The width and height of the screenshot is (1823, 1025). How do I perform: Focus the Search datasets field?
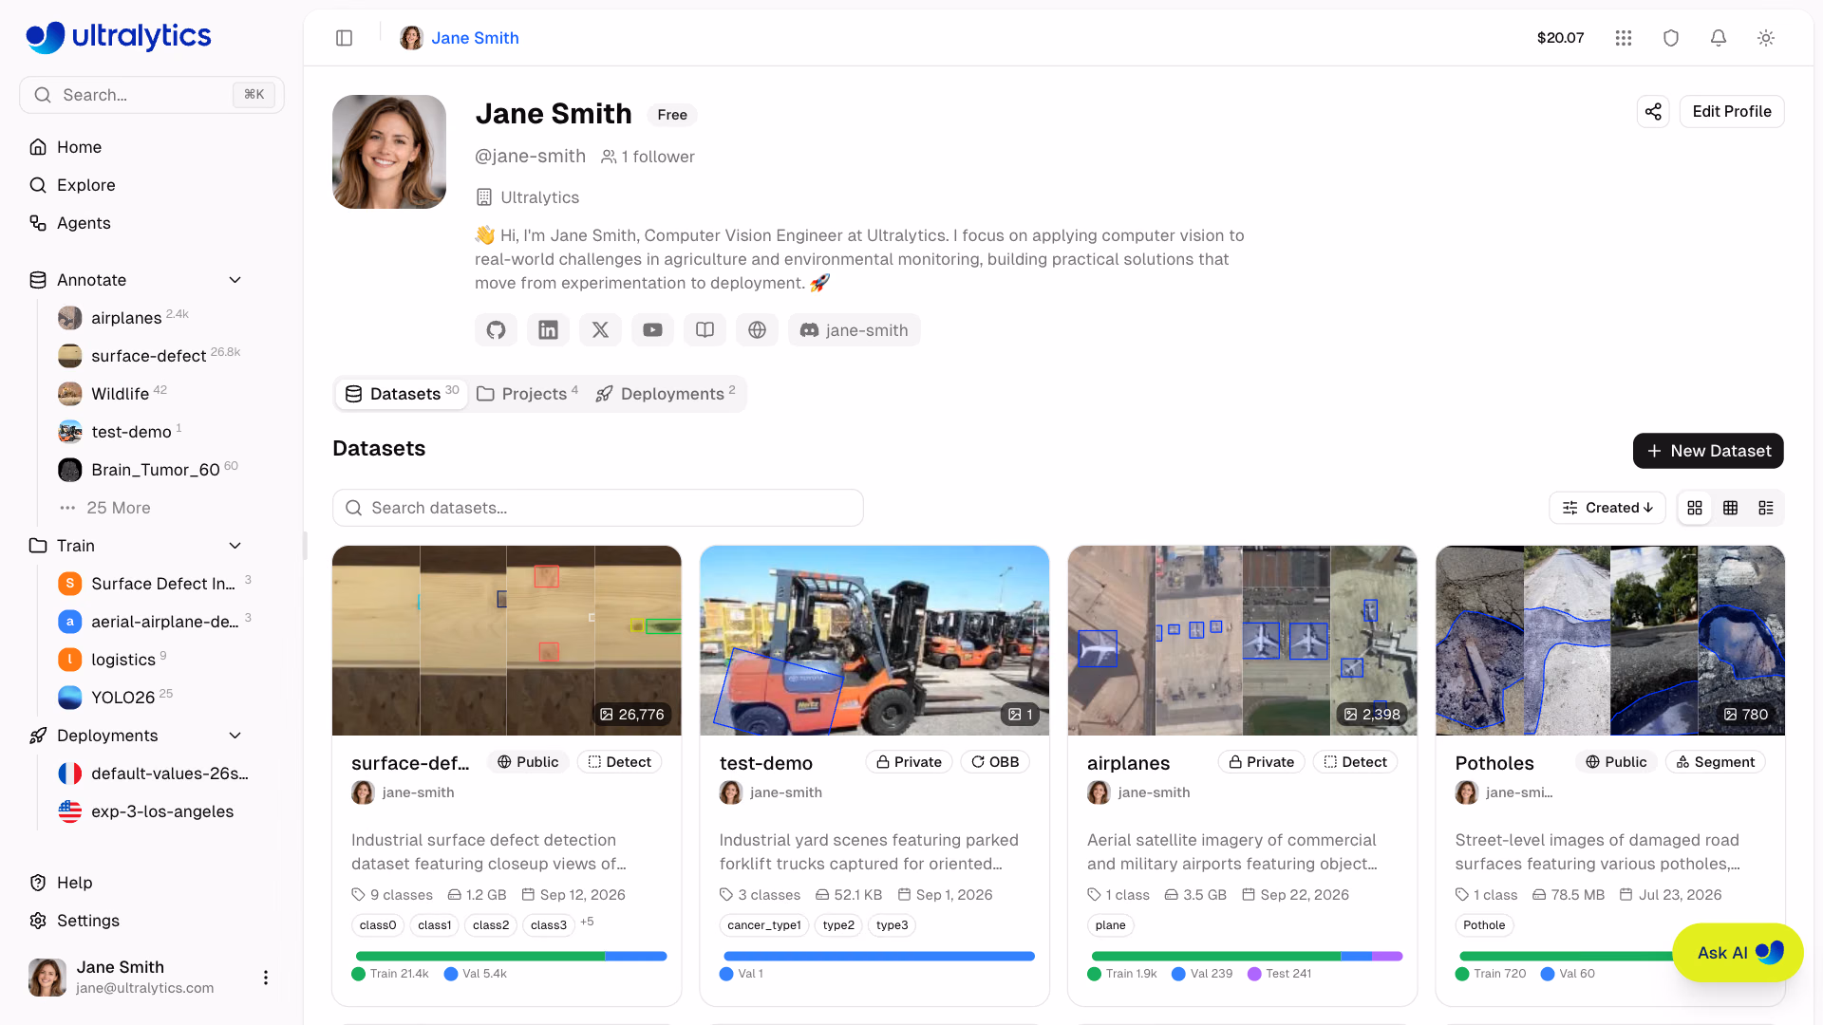(598, 508)
